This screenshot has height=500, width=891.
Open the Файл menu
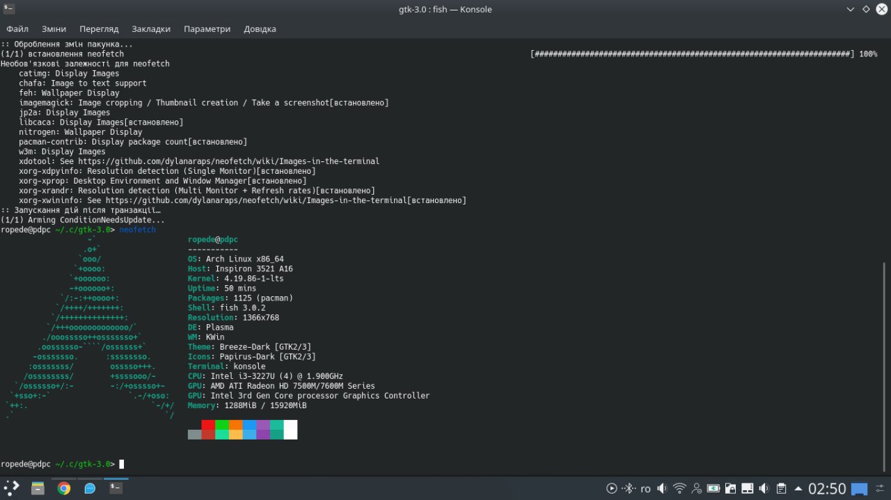click(17, 29)
